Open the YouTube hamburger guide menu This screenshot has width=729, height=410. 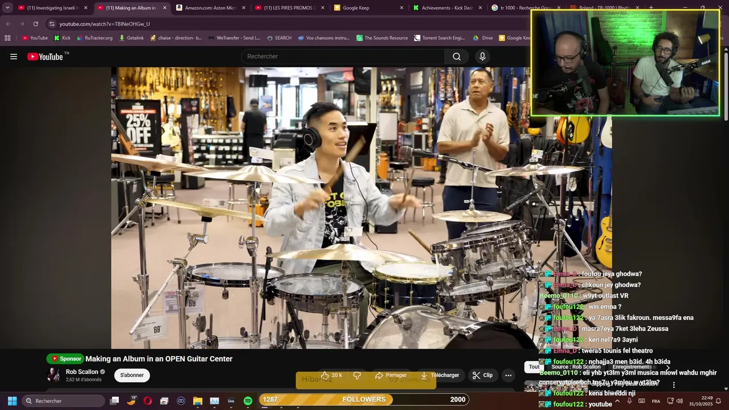tap(14, 56)
